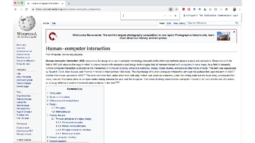Open the View history tab
Viewport: 255px width, 143px height.
click(x=179, y=23)
